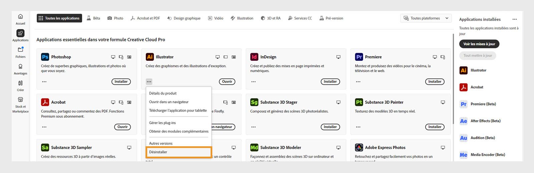Open more options on the InDesign card
The width and height of the screenshot is (534, 173).
254,81
